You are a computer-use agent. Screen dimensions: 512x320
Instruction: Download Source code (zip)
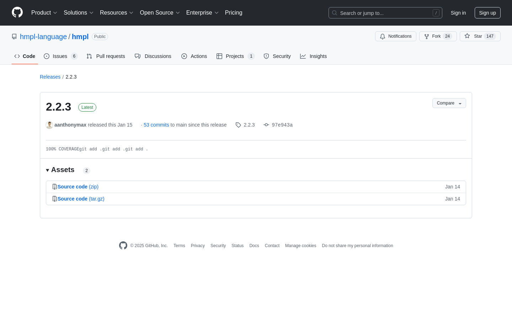click(x=78, y=187)
